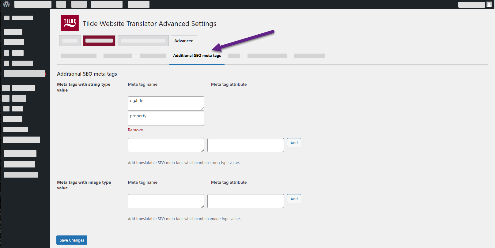Image resolution: width=495 pixels, height=248 pixels.
Task: Click the Tilde logo image
Action: click(x=70, y=23)
